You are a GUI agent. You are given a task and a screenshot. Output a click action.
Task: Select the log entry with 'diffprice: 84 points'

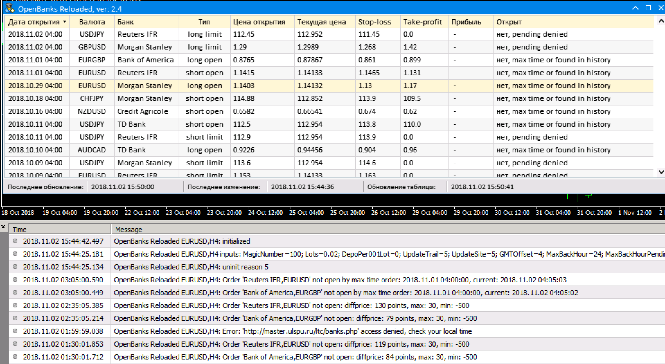[x=337, y=357]
